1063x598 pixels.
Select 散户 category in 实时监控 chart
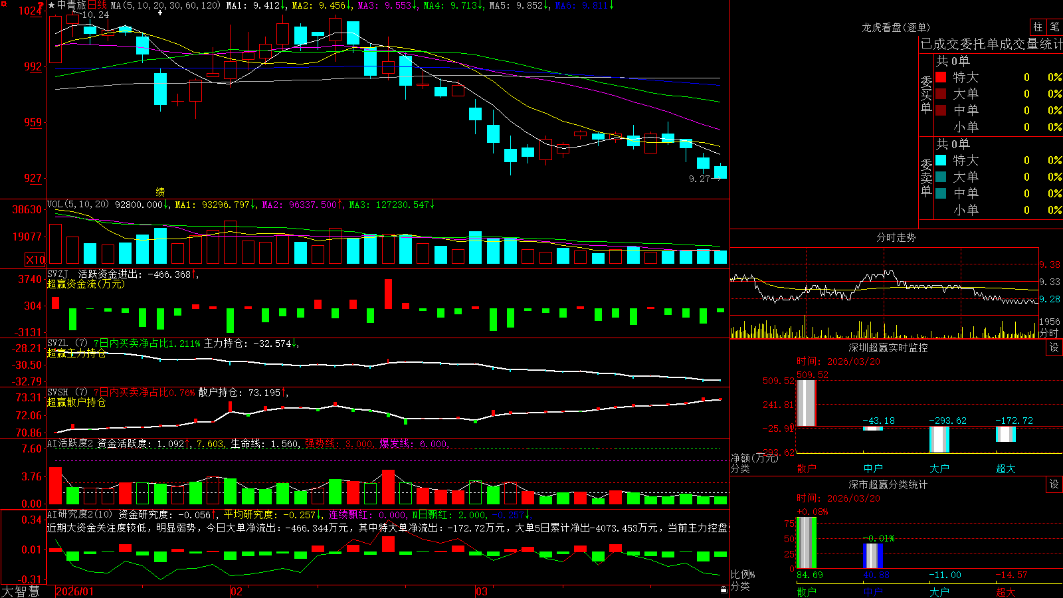pos(807,468)
